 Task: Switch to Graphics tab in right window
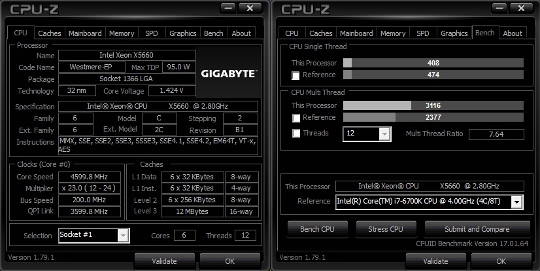454,33
